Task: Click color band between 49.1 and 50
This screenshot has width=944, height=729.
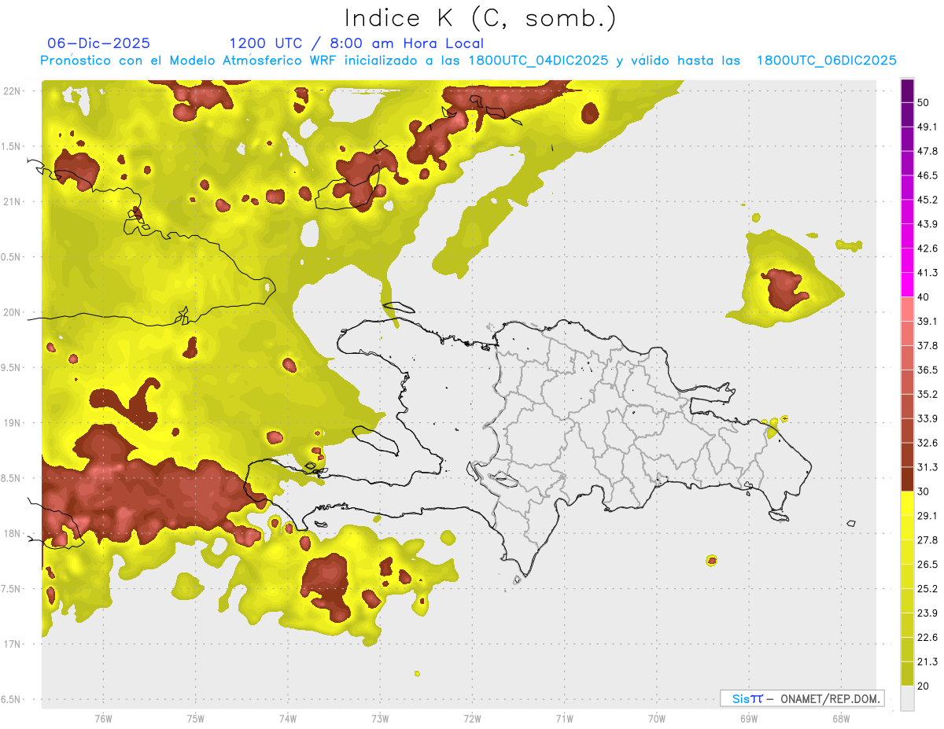Action: [908, 115]
